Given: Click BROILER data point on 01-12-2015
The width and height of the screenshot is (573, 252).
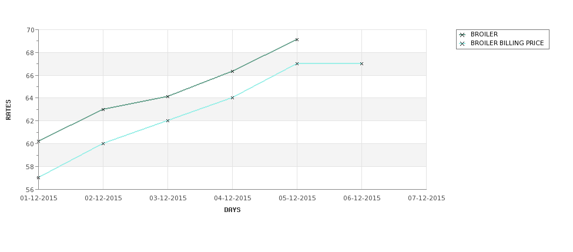Looking at the screenshot, I should [38, 141].
